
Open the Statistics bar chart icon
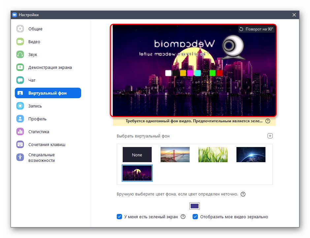pos(20,132)
